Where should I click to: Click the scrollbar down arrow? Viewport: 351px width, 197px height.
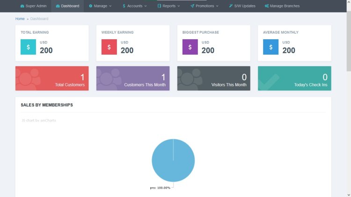[349, 195]
